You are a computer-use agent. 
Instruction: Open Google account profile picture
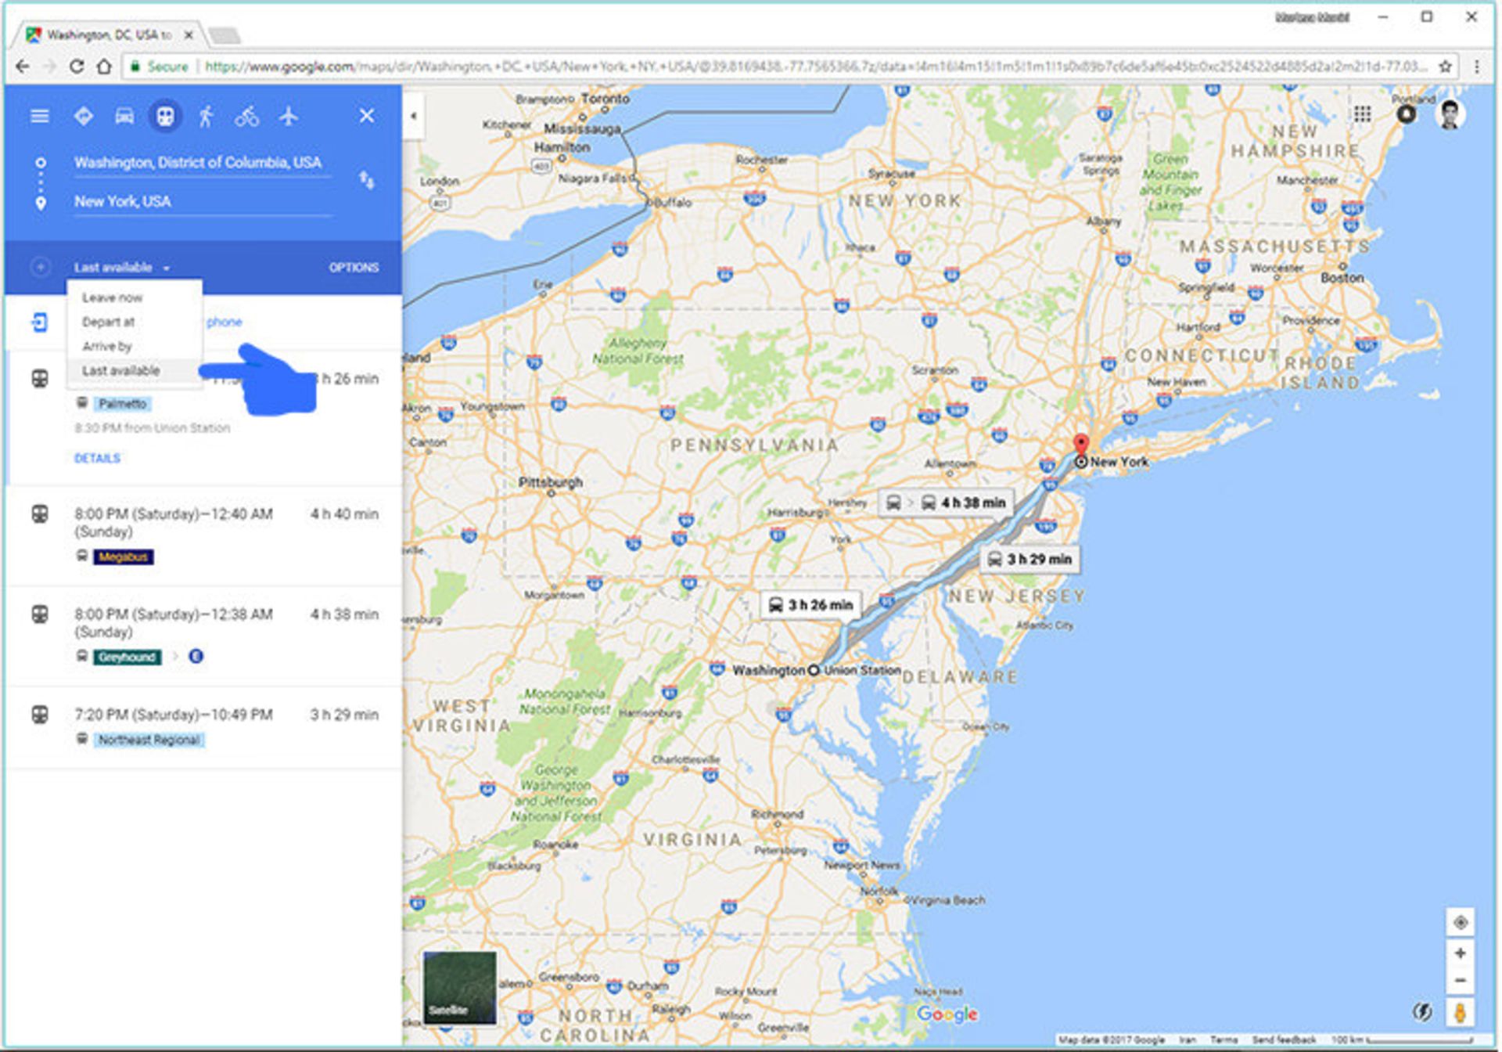1450,114
